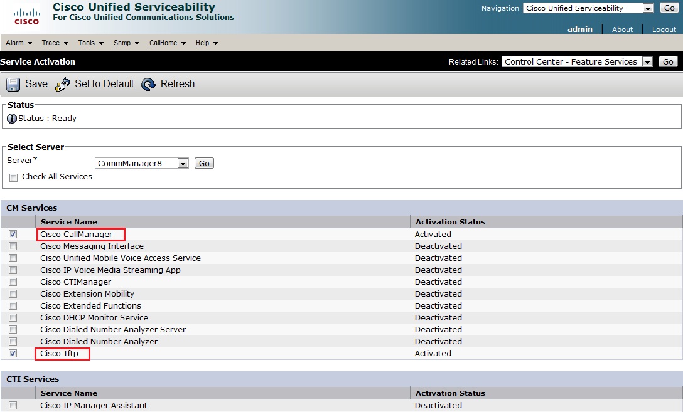The height and width of the screenshot is (412, 683).
Task: Open the Related Links dropdown
Action: [577, 62]
